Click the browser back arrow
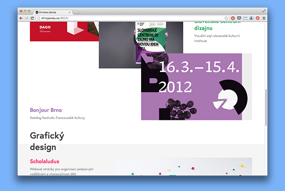This screenshot has height=191, width=285. coord(21,18)
